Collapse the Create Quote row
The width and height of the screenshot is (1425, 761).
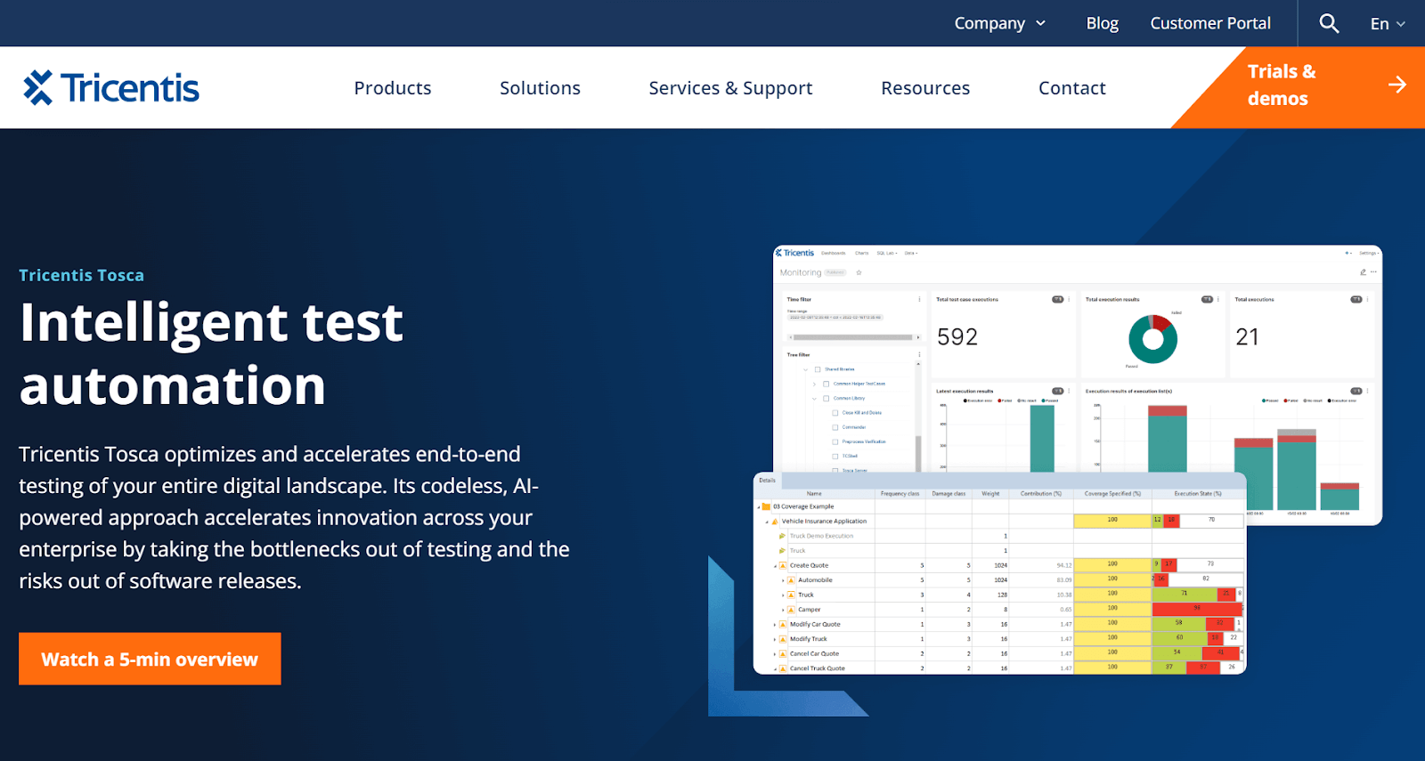point(775,566)
